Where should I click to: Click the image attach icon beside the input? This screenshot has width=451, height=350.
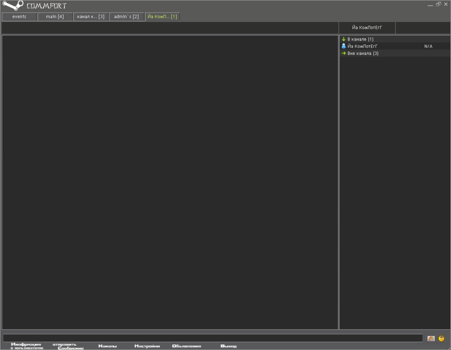[x=431, y=338]
